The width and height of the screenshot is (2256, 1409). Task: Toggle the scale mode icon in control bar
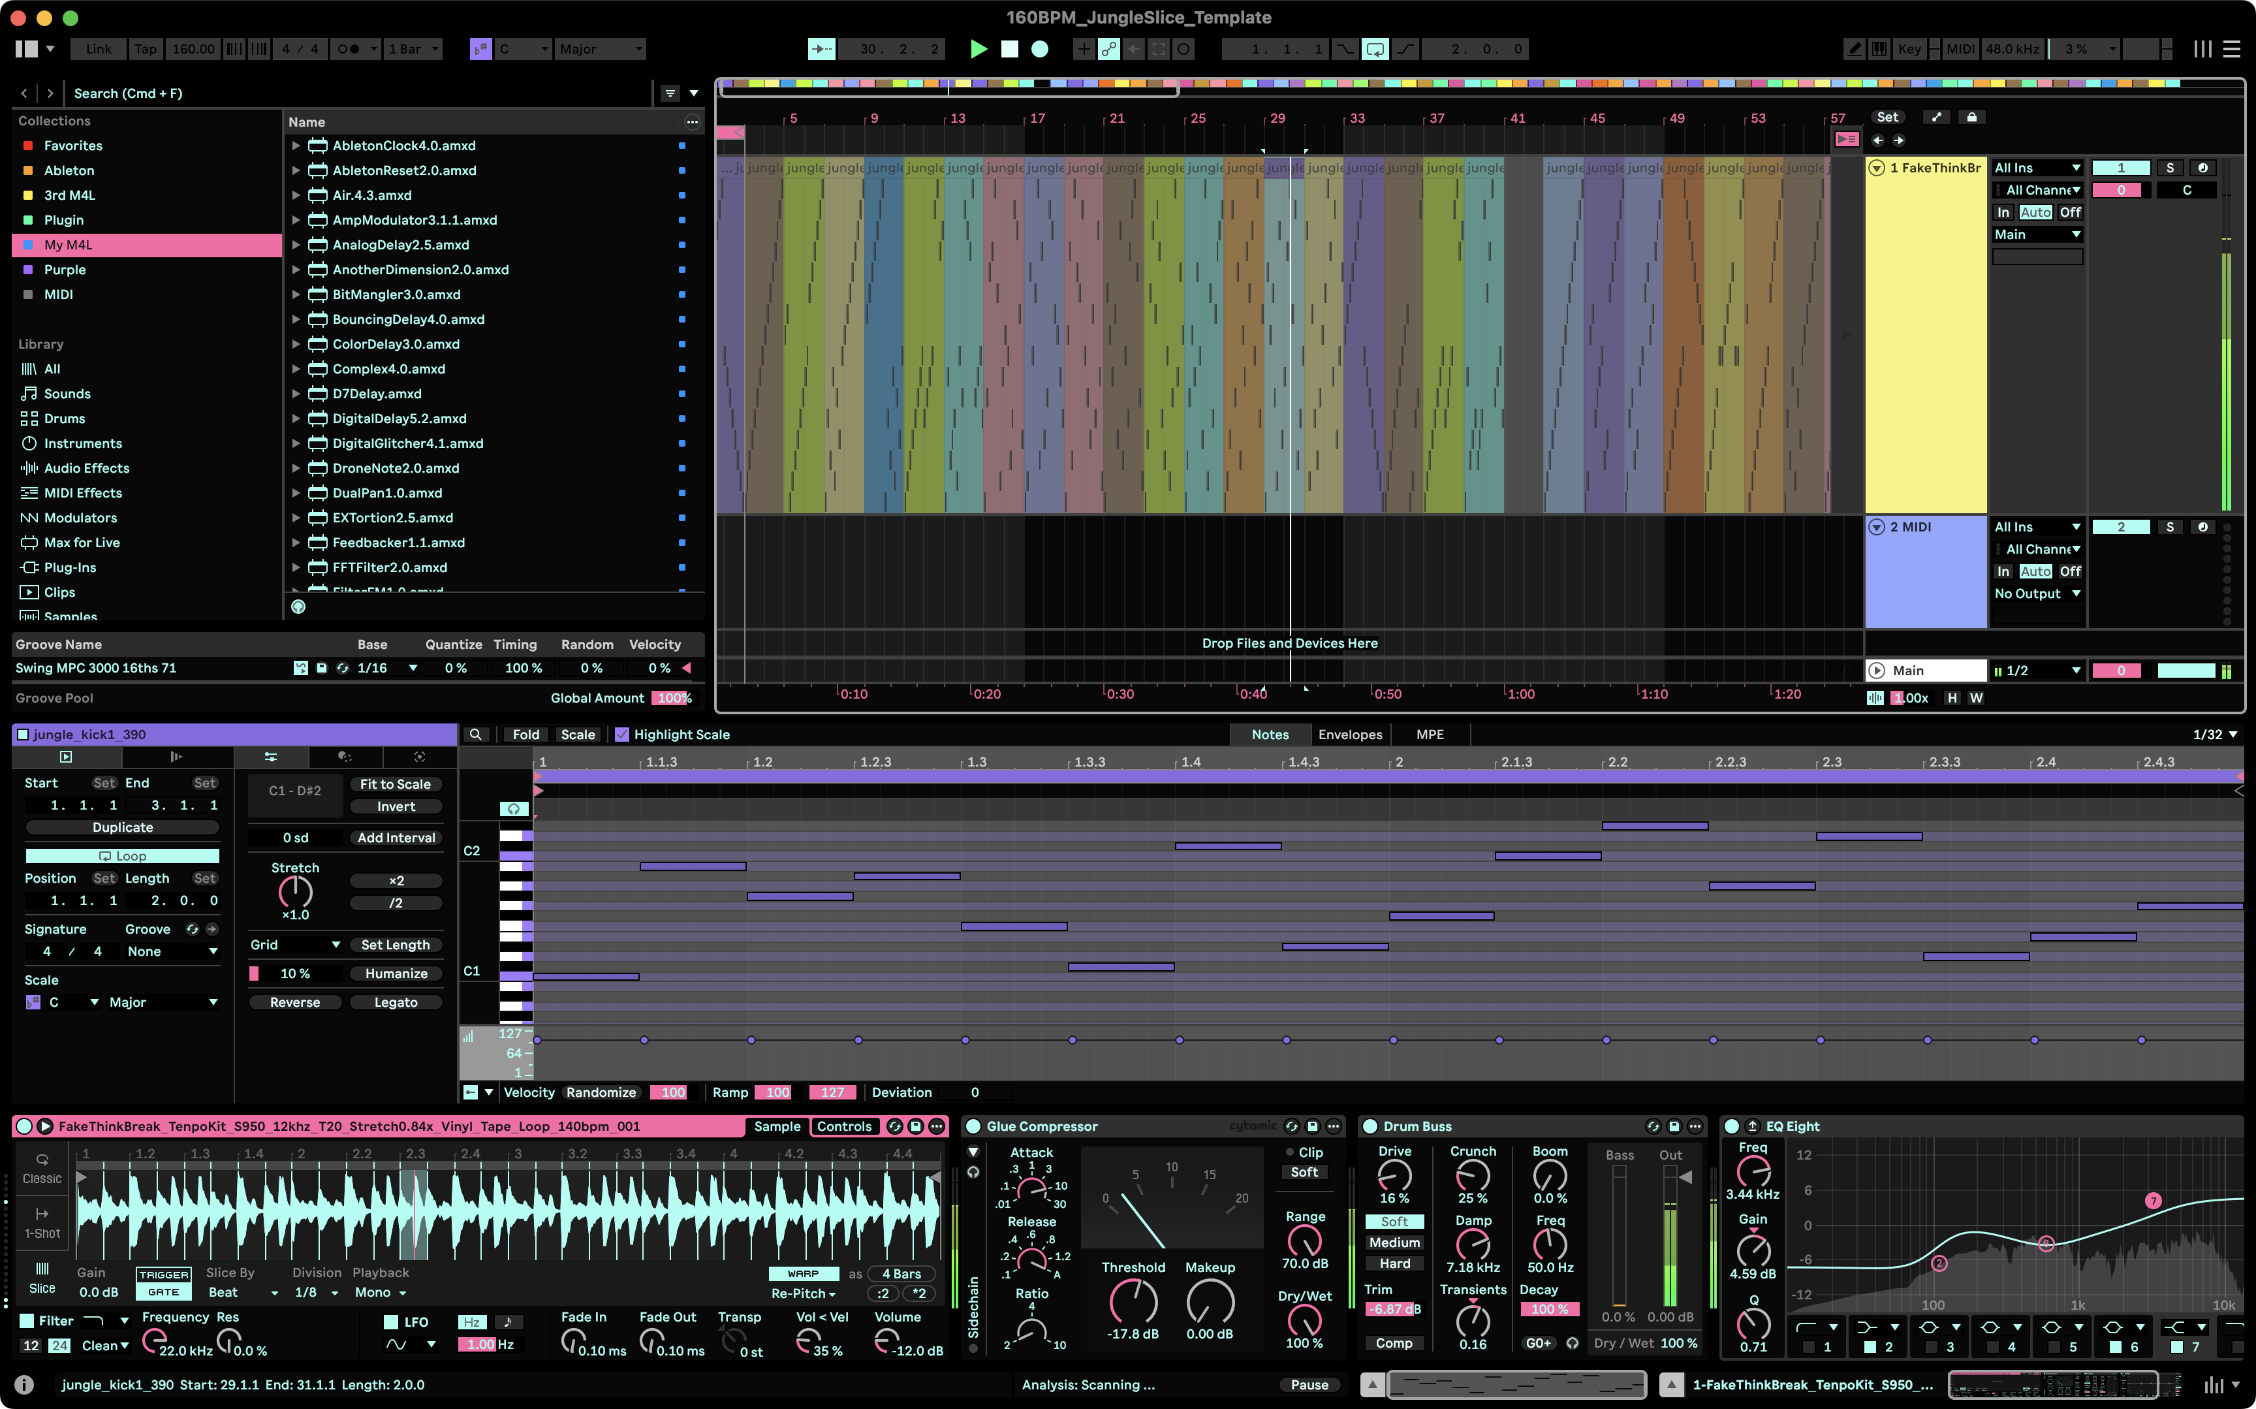point(480,48)
